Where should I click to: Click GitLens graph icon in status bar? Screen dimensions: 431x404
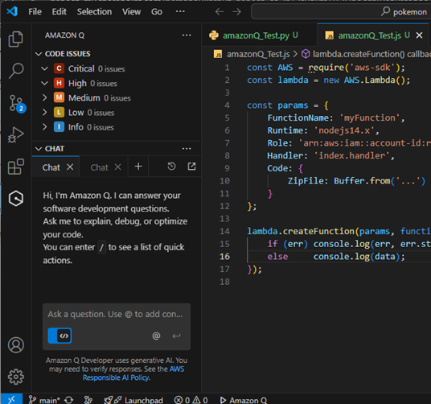(x=88, y=400)
